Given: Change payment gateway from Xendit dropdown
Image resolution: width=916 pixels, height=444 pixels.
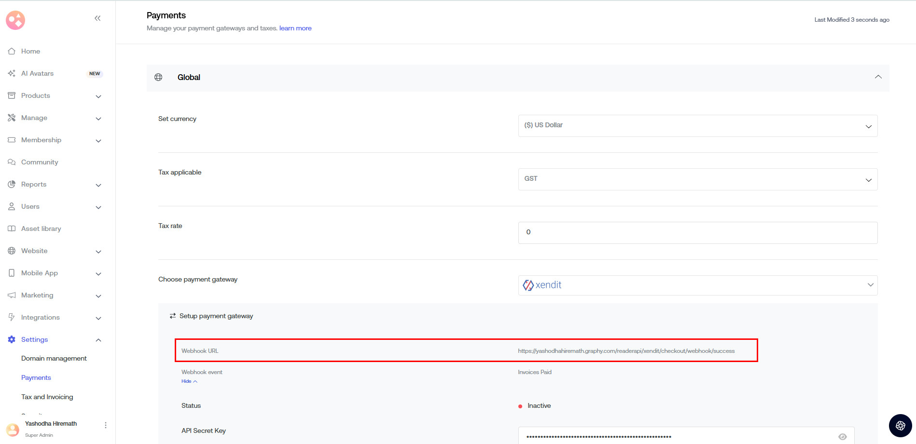Looking at the screenshot, I should 697,285.
